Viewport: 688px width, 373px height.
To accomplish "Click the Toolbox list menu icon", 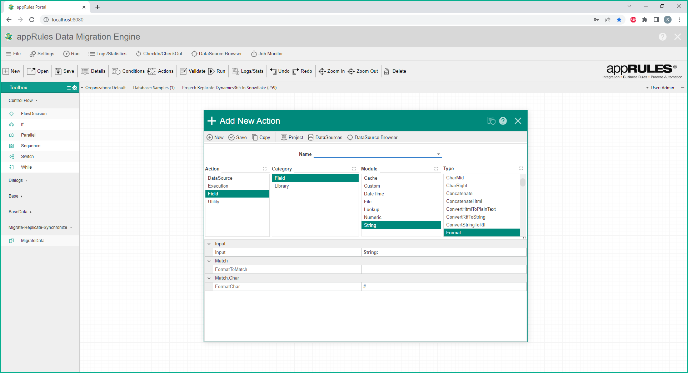I will click(69, 88).
